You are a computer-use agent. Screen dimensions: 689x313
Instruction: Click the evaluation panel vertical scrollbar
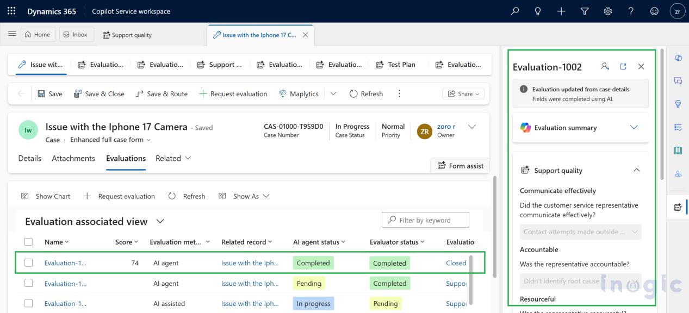pos(661,114)
